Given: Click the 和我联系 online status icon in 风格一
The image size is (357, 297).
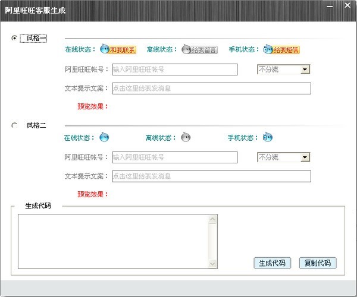Looking at the screenshot, I should pos(118,49).
